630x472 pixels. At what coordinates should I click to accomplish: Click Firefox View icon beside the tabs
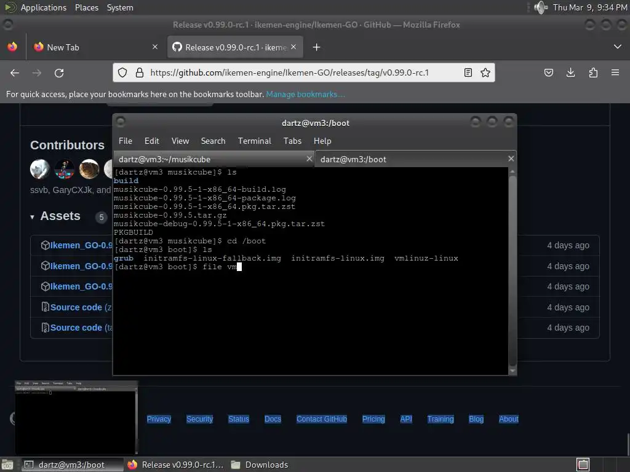coord(12,47)
